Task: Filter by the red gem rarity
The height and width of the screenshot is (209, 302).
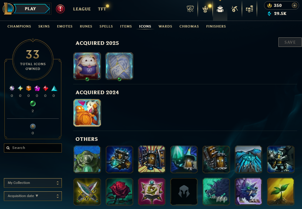Action: click(45, 88)
